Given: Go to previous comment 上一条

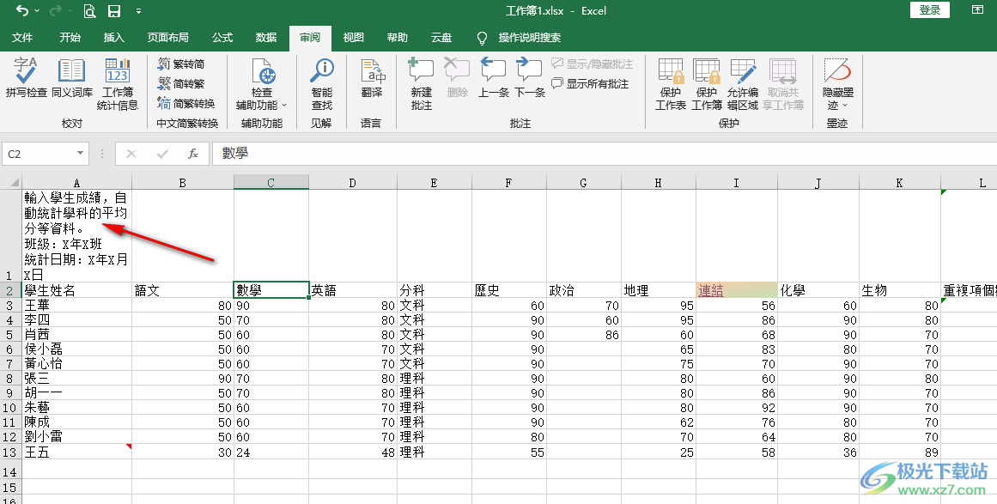Looking at the screenshot, I should click(x=494, y=77).
